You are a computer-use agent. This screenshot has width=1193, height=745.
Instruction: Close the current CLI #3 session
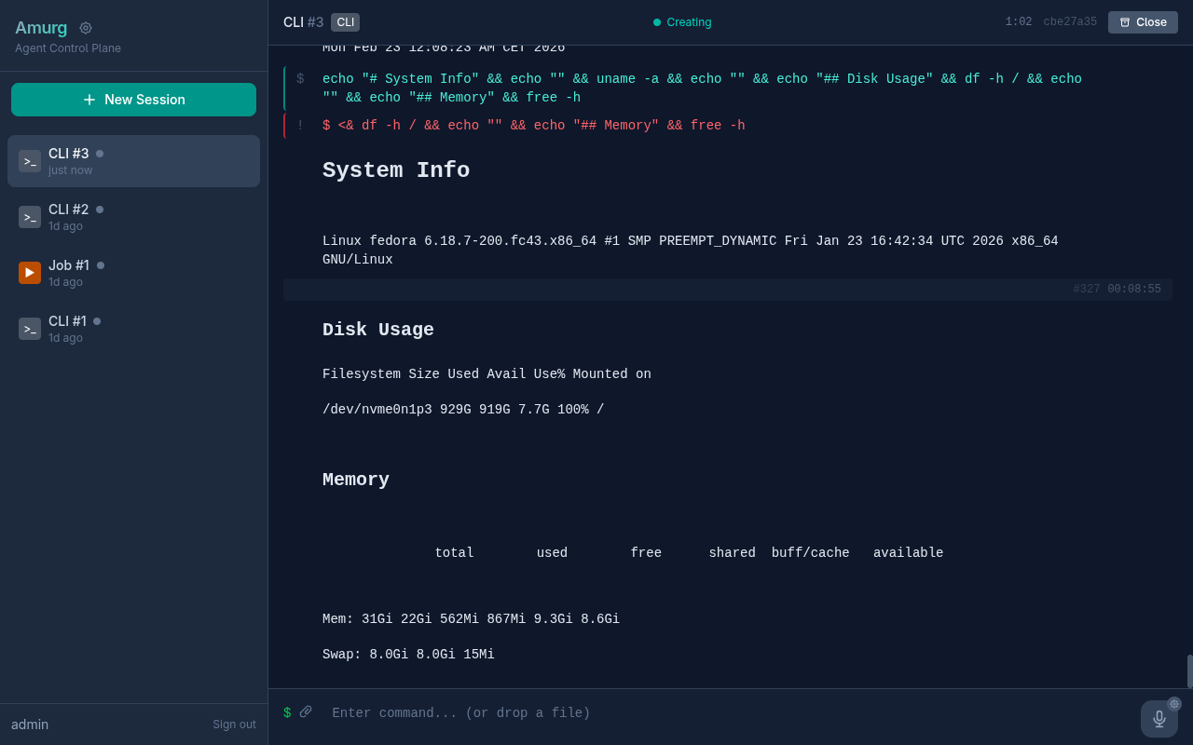pyautogui.click(x=1143, y=22)
